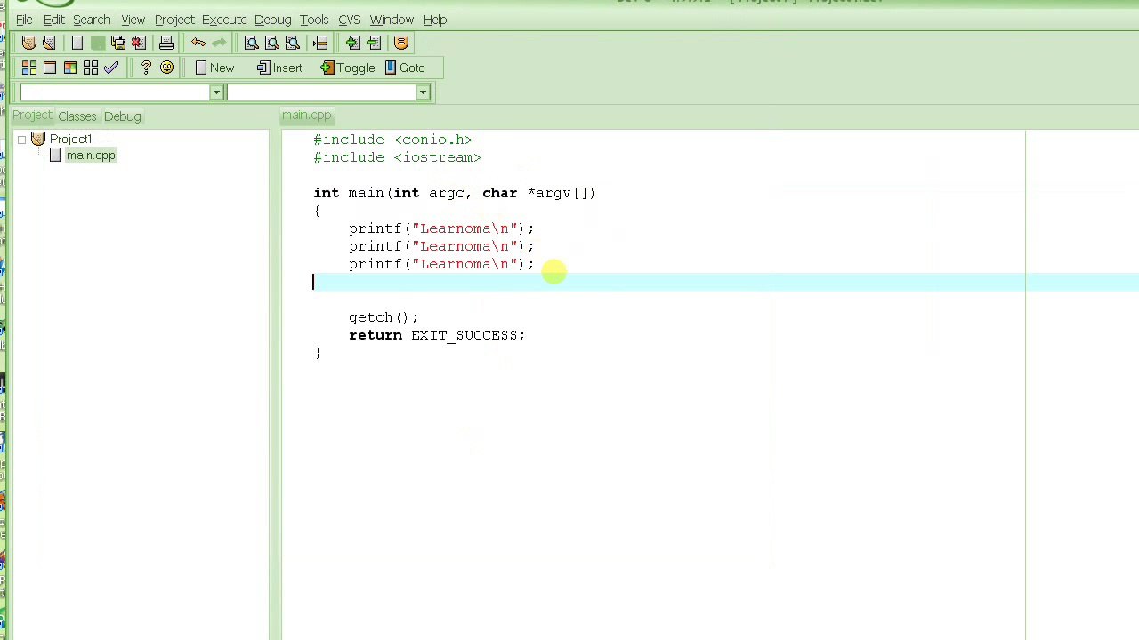Screen dimensions: 1139x640
Task: Click the Search Again magnifier icon
Action: [292, 43]
